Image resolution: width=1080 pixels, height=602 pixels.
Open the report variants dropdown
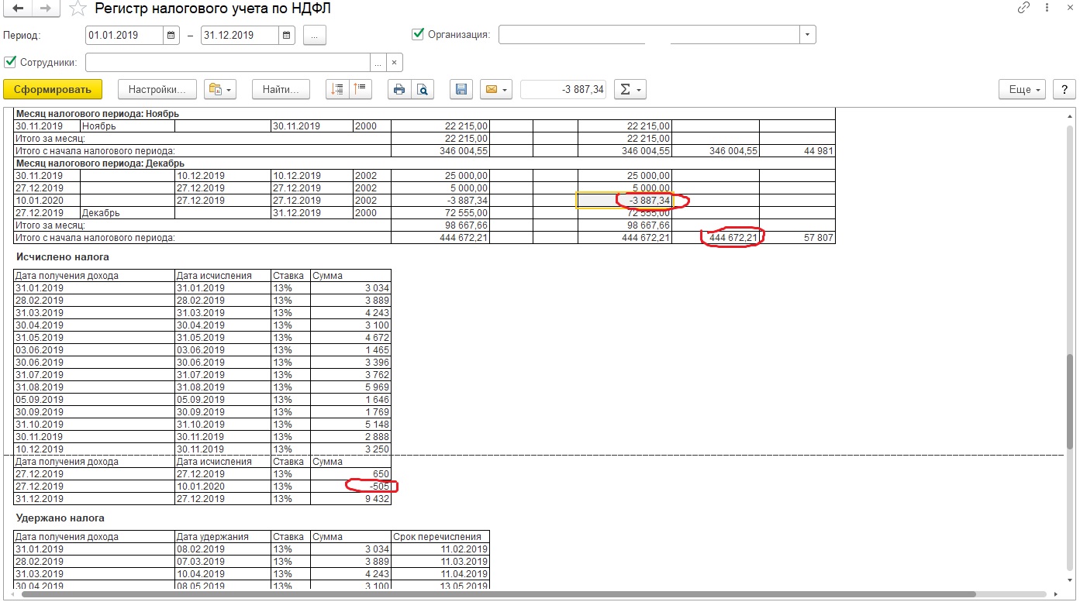coord(220,89)
